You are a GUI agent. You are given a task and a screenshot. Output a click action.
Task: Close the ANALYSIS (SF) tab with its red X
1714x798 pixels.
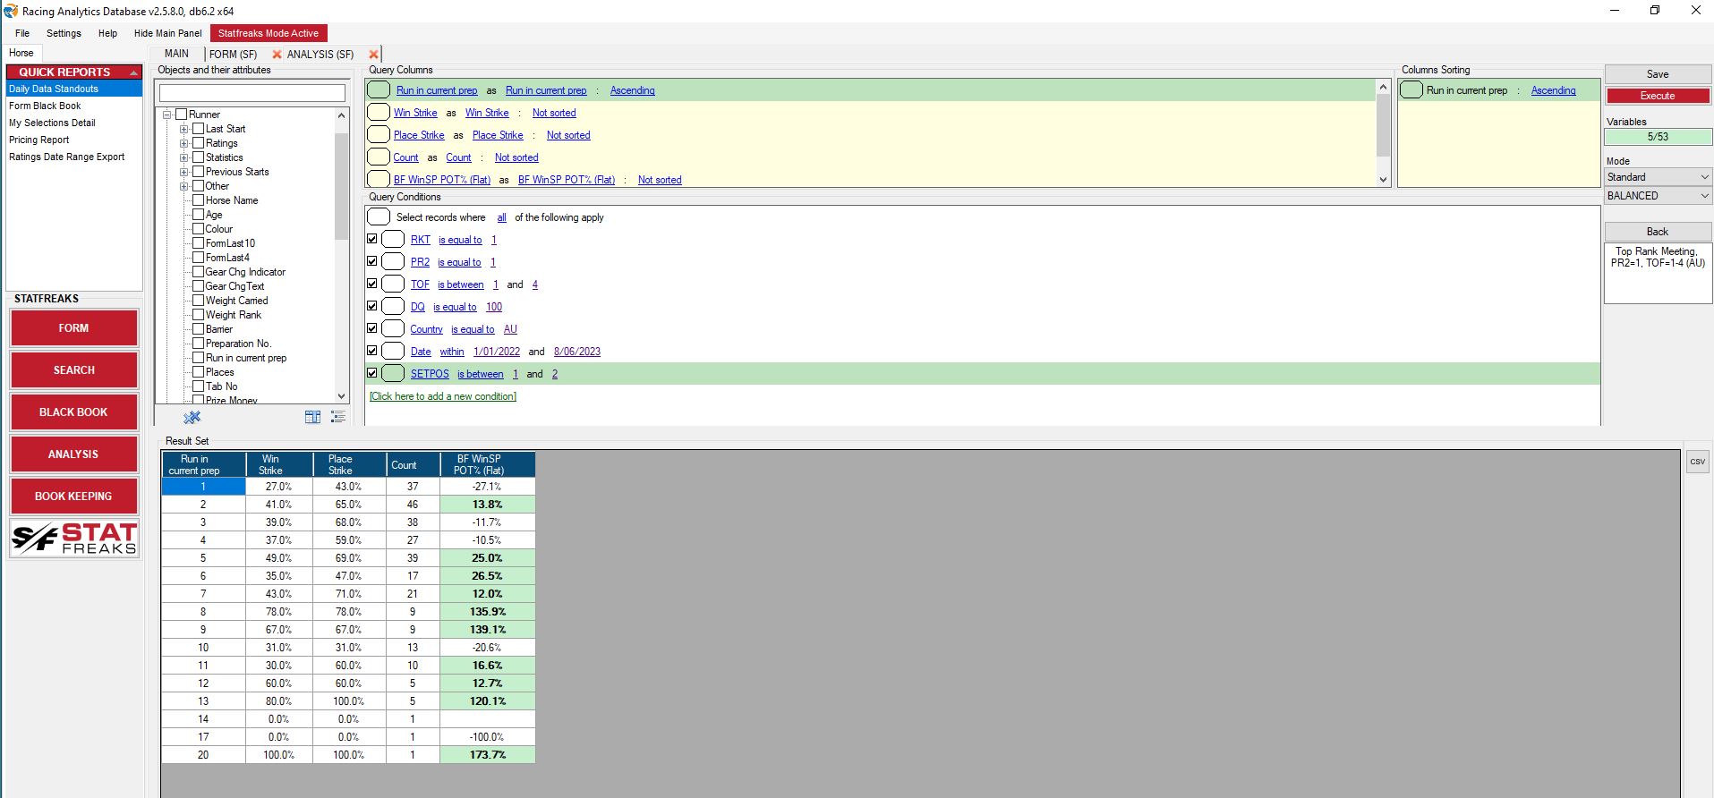point(373,55)
